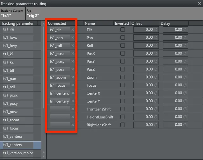Reset the Pan offset value
This screenshot has height=160, width=203.
click(x=156, y=37)
